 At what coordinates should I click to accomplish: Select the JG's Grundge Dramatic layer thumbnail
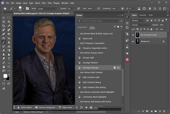(x=137, y=35)
